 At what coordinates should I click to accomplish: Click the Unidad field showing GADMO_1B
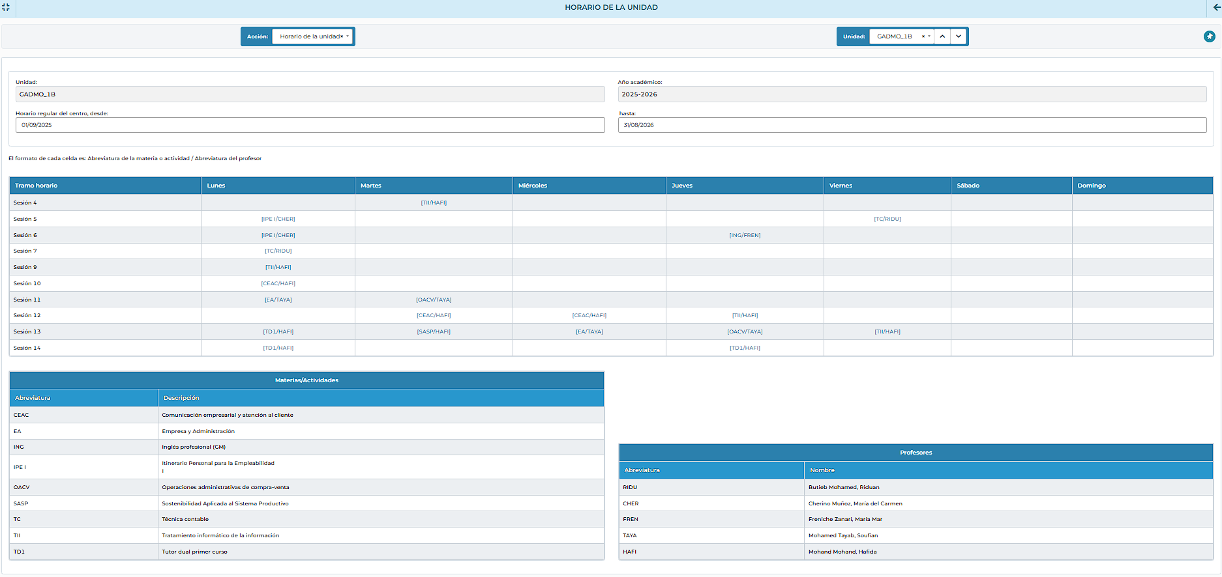(x=310, y=94)
